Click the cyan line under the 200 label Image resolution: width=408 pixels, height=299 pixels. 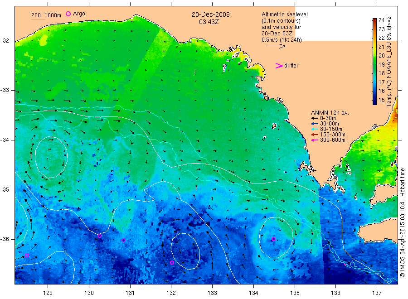38,19
